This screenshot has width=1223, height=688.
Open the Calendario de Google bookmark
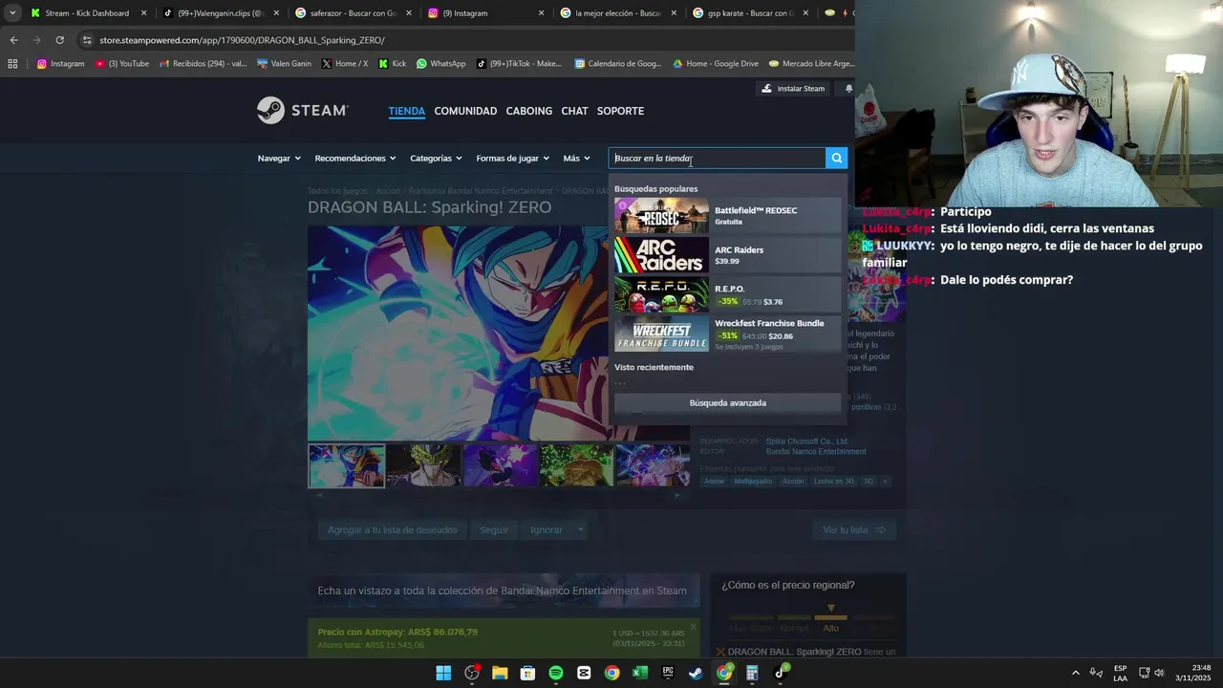click(x=618, y=64)
